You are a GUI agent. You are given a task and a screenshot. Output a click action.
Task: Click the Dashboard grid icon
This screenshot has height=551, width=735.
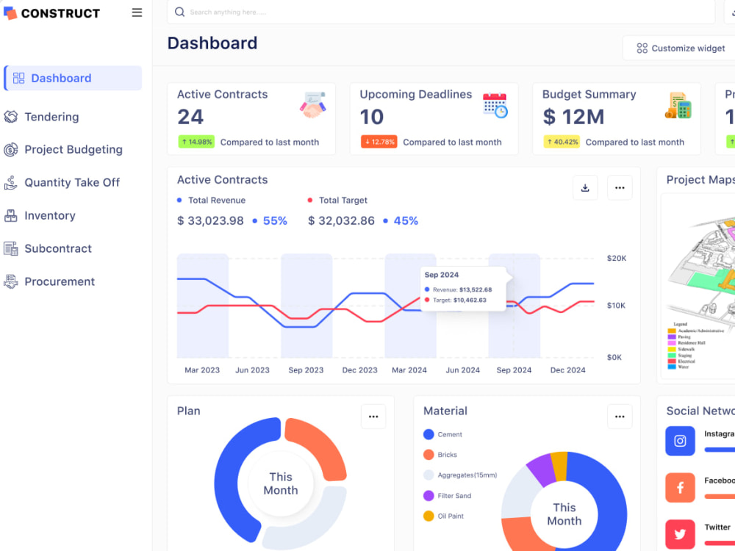19,79
